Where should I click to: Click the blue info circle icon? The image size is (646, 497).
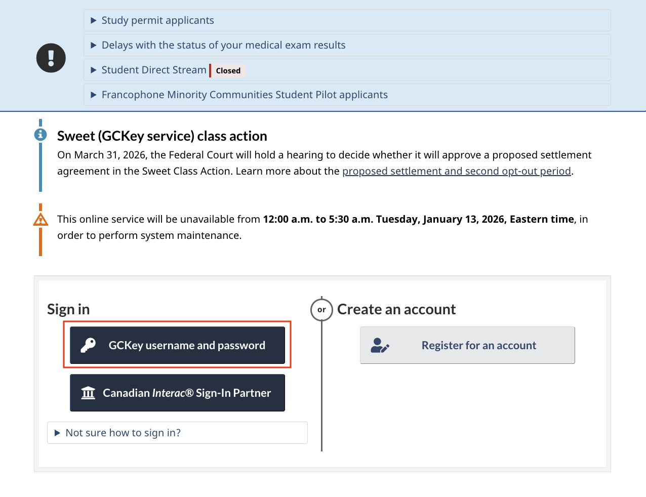pos(41,135)
